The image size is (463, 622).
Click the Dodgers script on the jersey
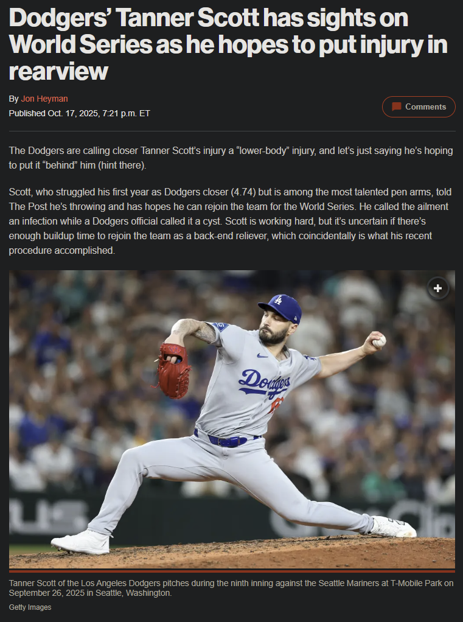pyautogui.click(x=265, y=383)
